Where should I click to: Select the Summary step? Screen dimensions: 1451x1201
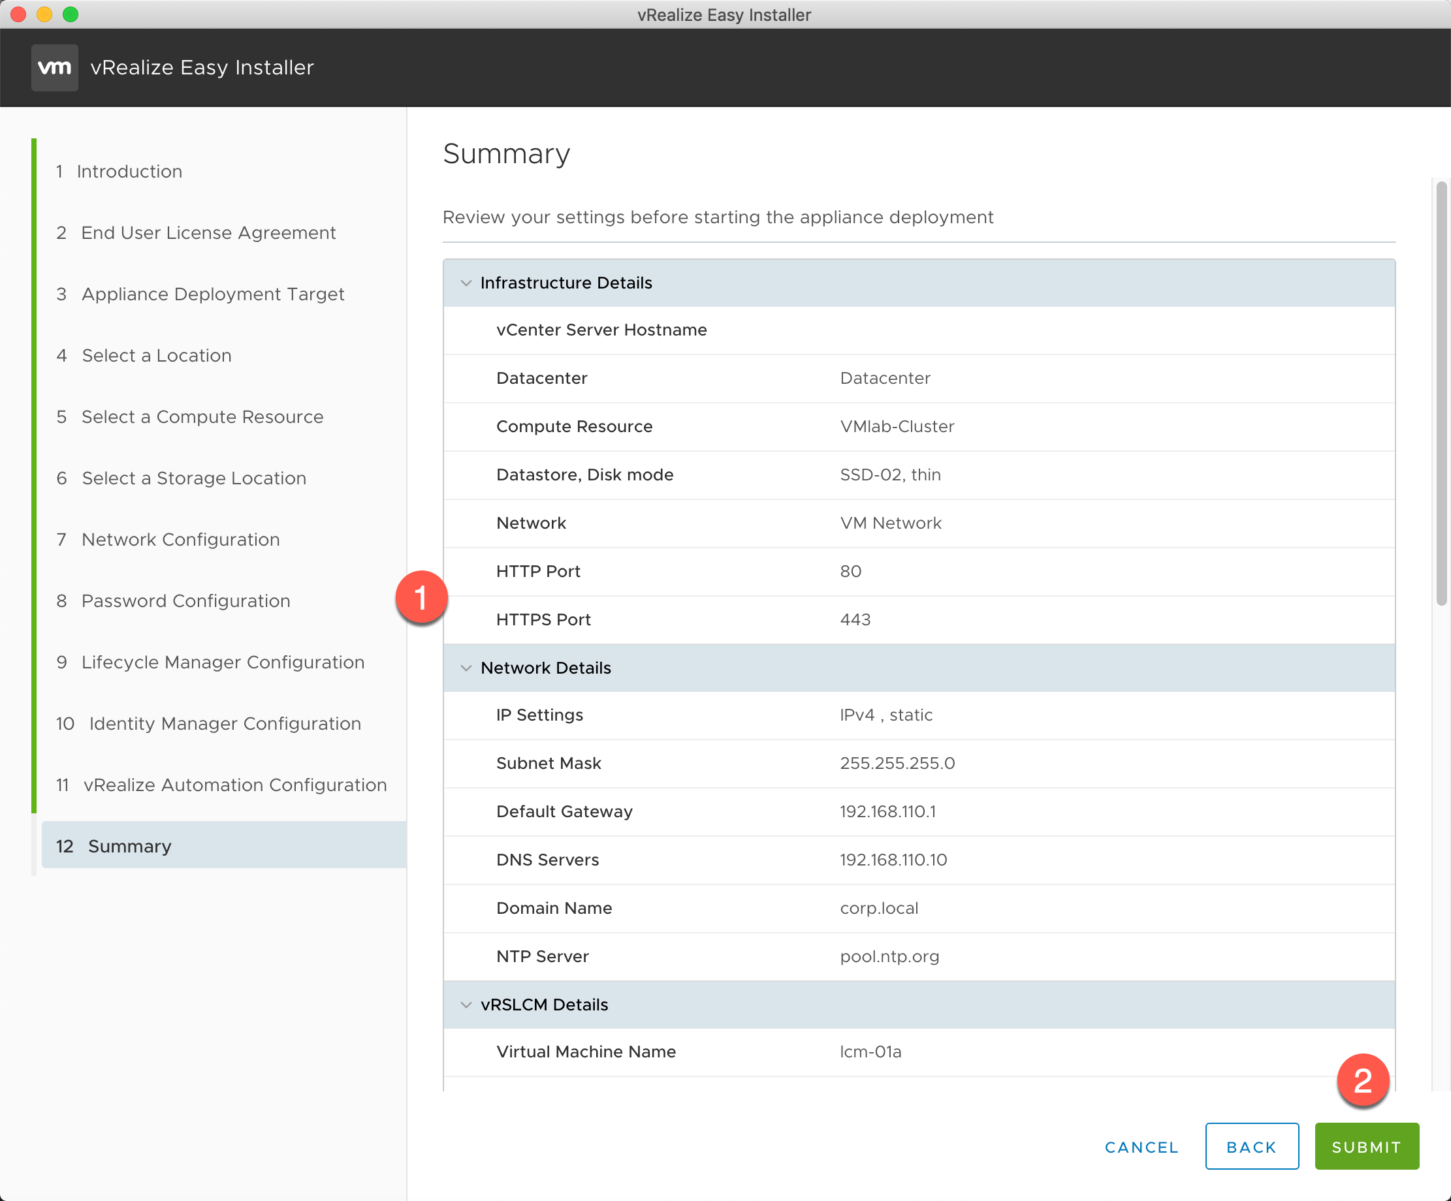[224, 846]
